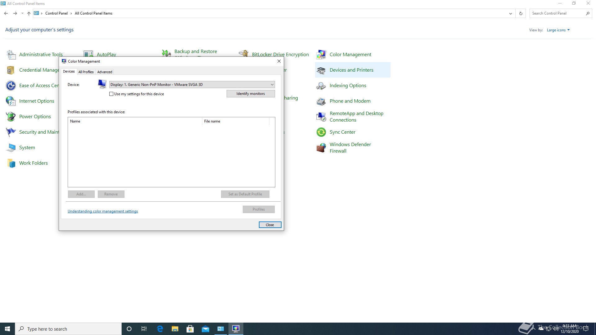
Task: Open Devices and Printers icon
Action: (321, 70)
